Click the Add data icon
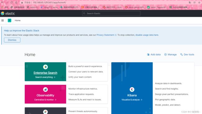 [x=148, y=54]
